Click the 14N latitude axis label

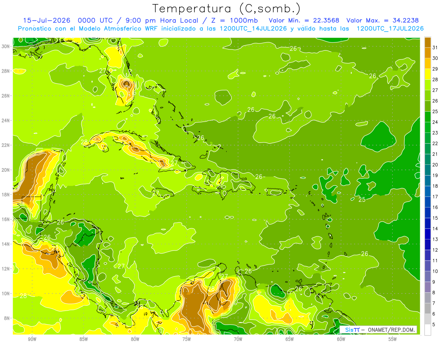6,244
